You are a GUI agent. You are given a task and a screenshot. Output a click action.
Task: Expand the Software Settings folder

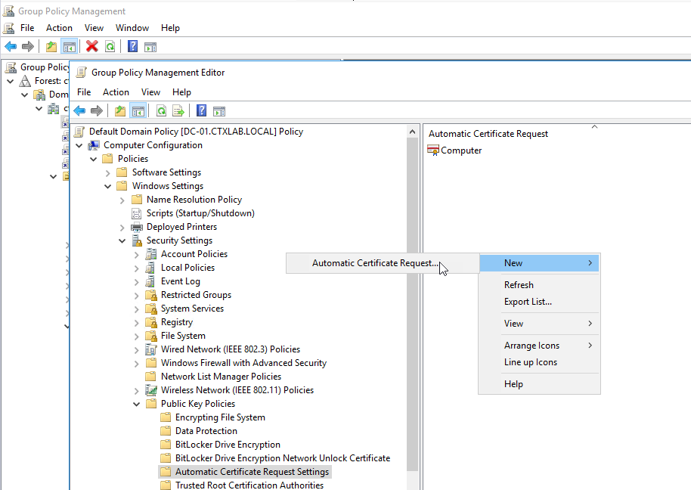tap(108, 172)
